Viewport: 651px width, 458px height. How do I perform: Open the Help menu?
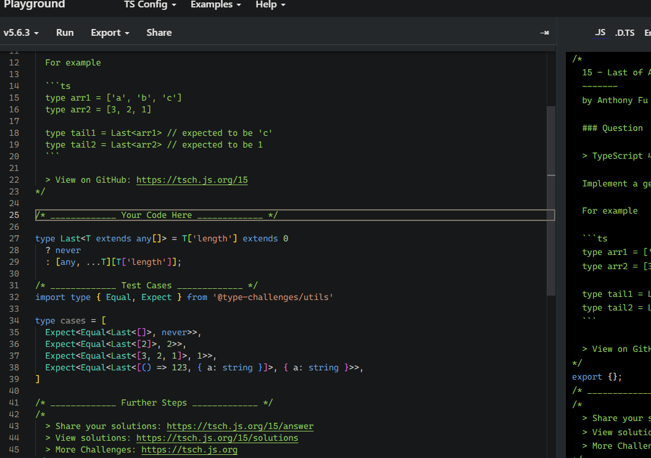point(270,4)
